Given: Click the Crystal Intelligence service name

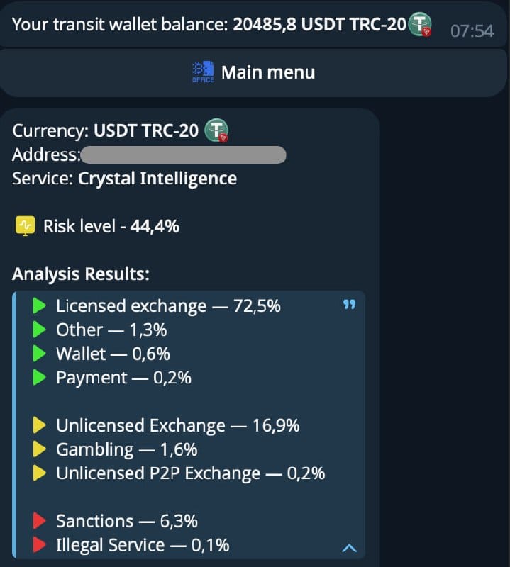Looking at the screenshot, I should pos(157,179).
